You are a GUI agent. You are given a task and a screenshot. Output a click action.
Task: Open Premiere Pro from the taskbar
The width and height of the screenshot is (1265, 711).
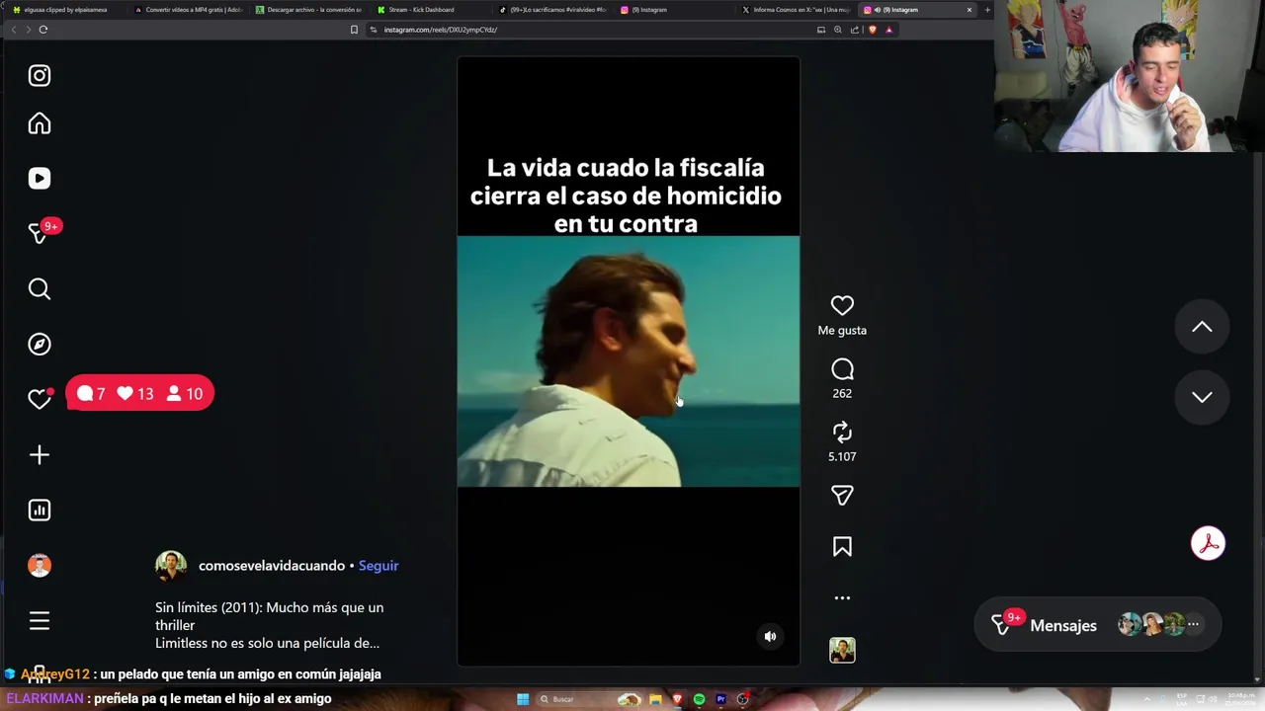tap(720, 699)
